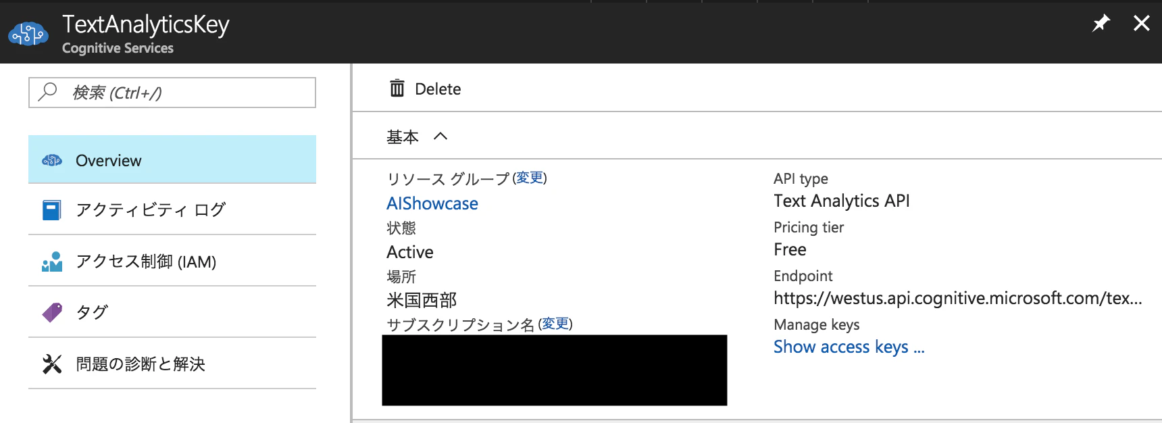The height and width of the screenshot is (423, 1162).
Task: Click the Delete button label
Action: (x=438, y=89)
